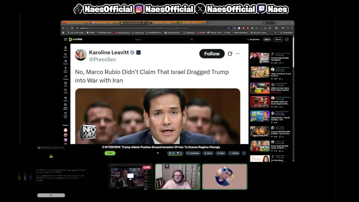This screenshot has width=359, height=202.
Task: Click the Rumble search field
Action: tap(164, 40)
